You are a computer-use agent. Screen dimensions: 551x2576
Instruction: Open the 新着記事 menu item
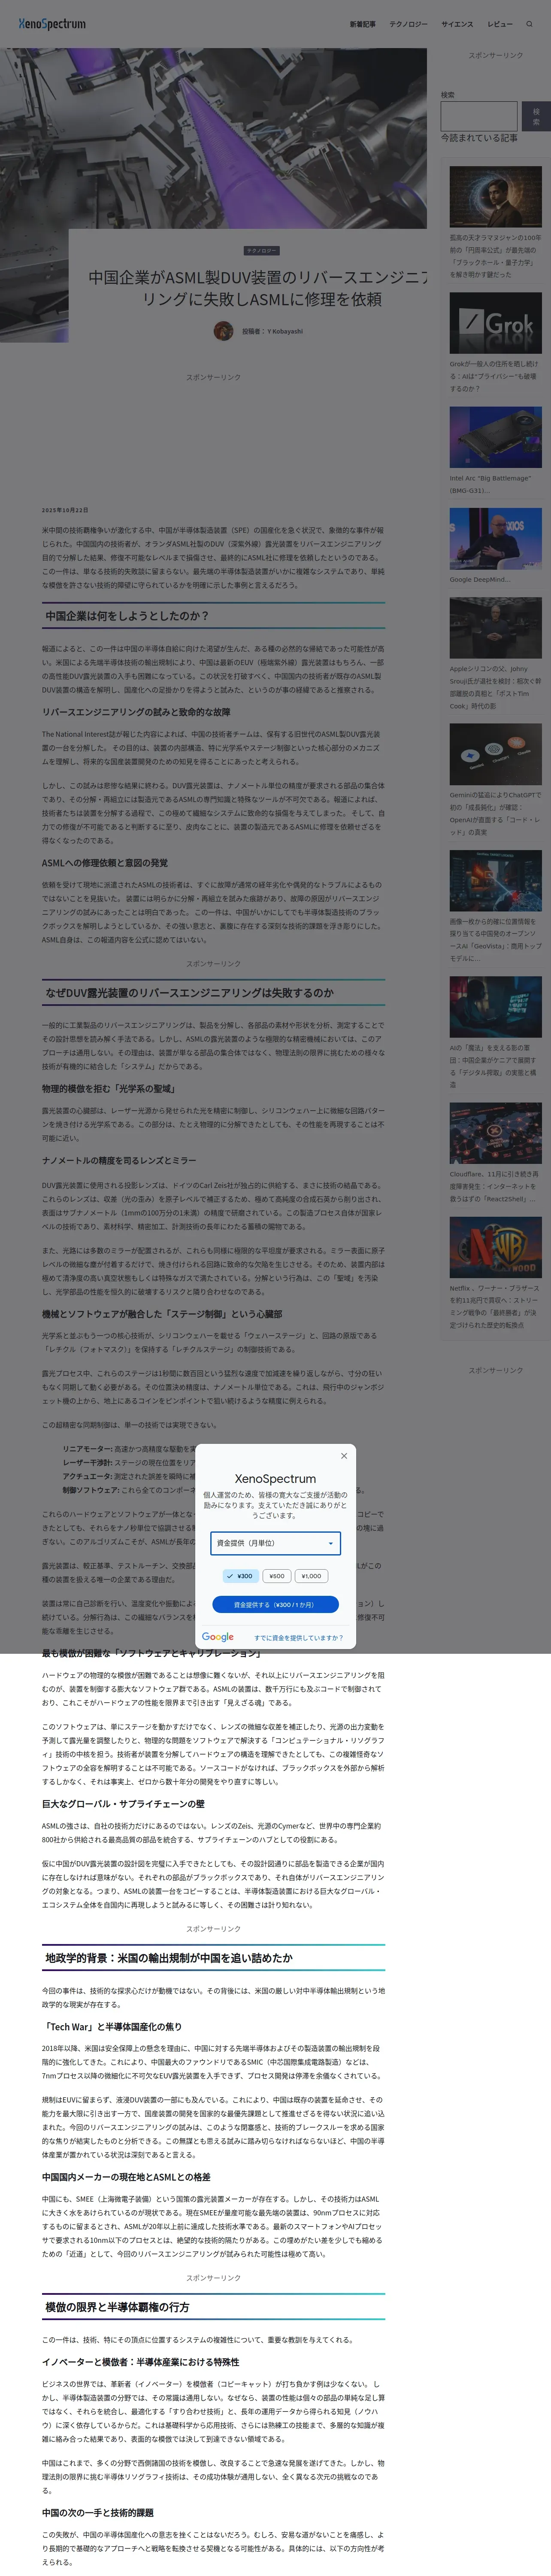pyautogui.click(x=362, y=24)
